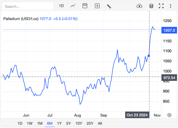
Task: Open the three-dot more options menu
Action: pyautogui.click(x=170, y=6)
